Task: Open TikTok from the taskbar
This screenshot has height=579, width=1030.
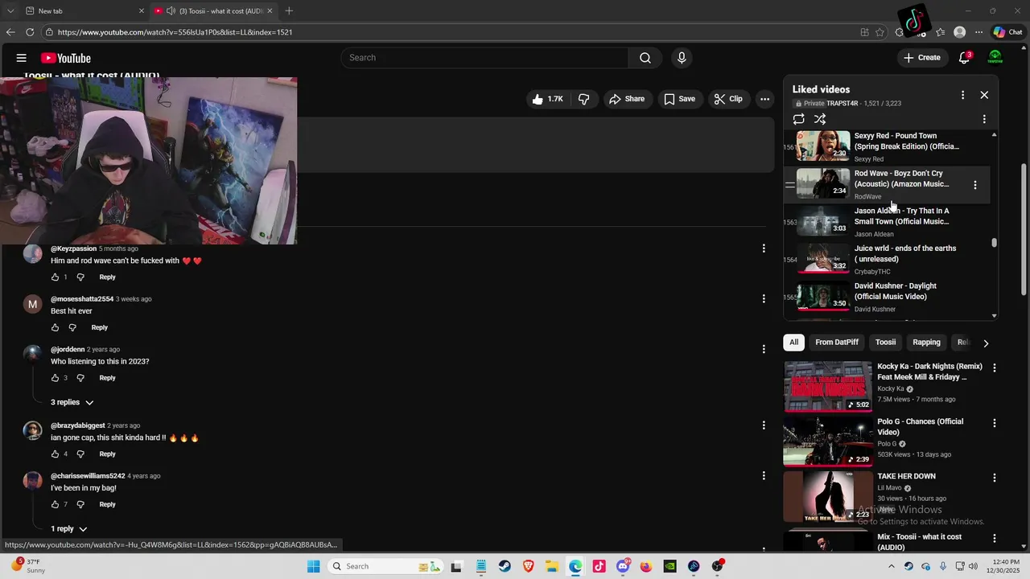Action: [x=599, y=566]
